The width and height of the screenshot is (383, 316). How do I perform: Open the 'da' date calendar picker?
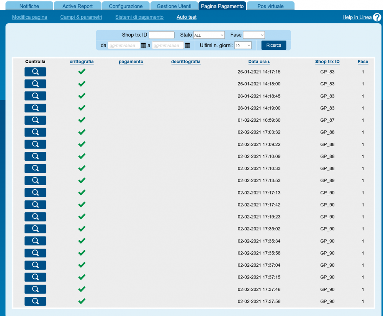(143, 46)
